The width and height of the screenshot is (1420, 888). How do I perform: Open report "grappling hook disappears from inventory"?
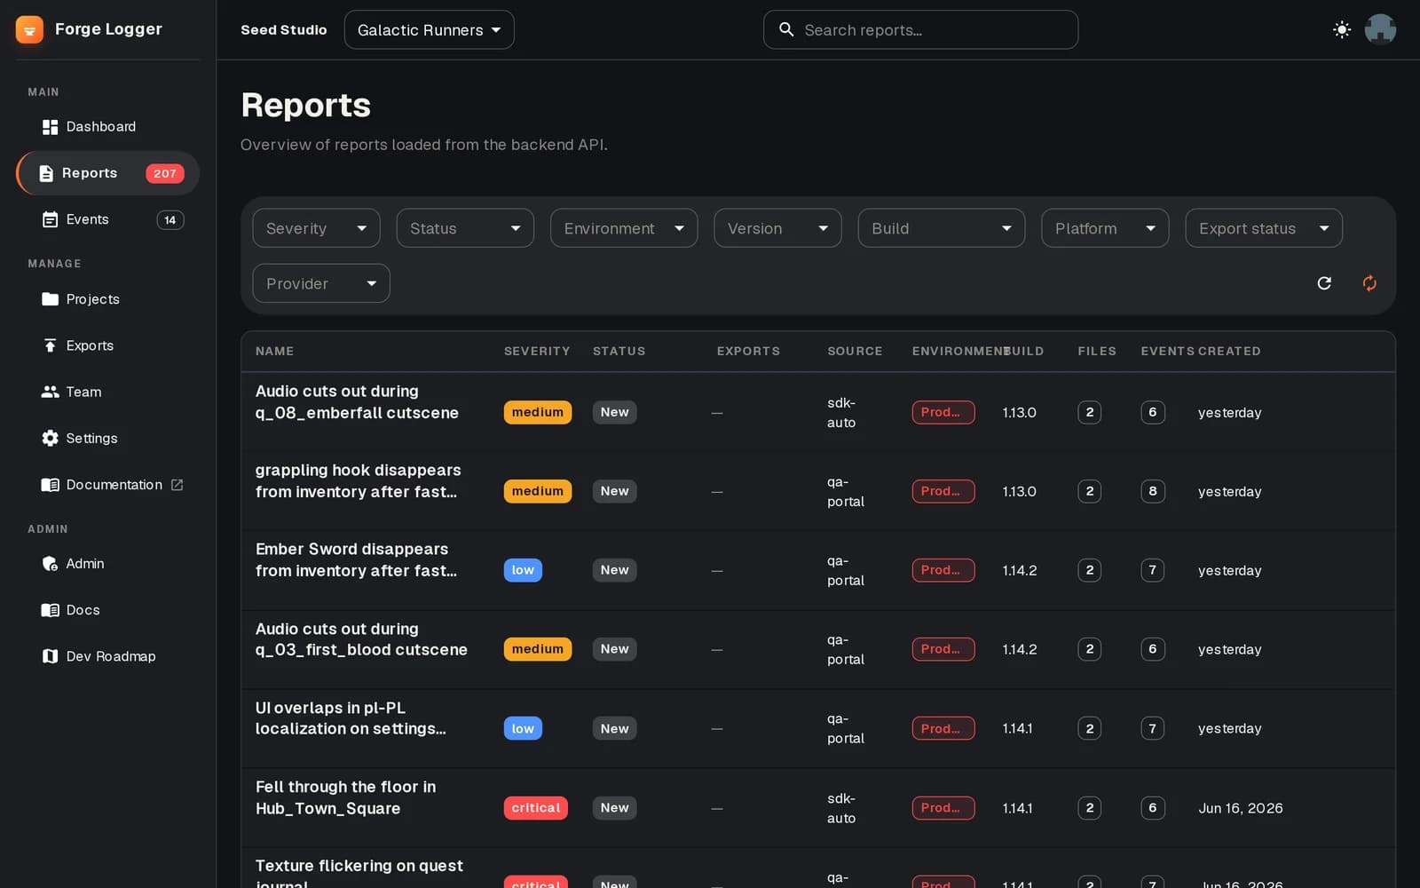coord(358,481)
